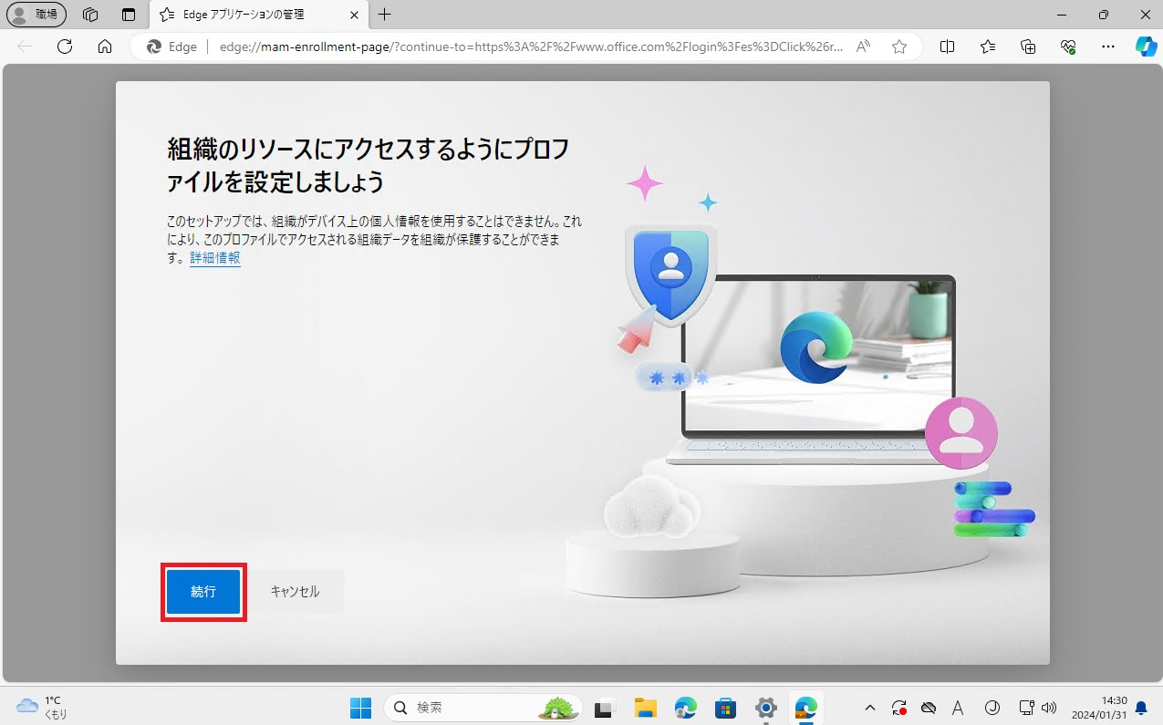The width and height of the screenshot is (1163, 725).
Task: Open the 職場 profile menu
Action: [x=38, y=15]
